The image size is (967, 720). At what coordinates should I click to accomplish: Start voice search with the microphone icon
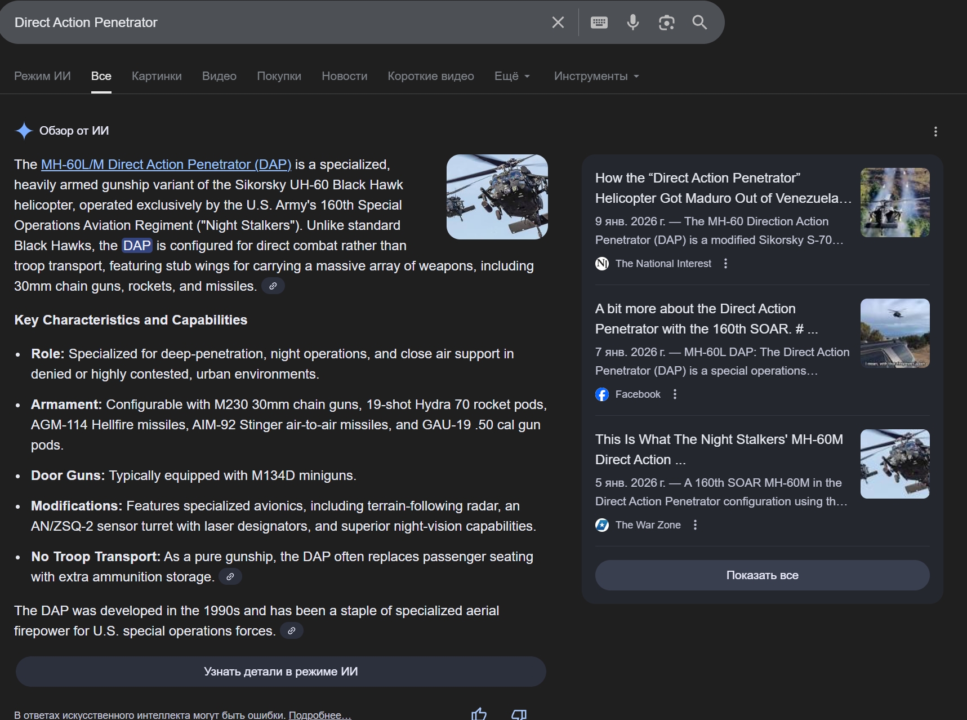[632, 23]
